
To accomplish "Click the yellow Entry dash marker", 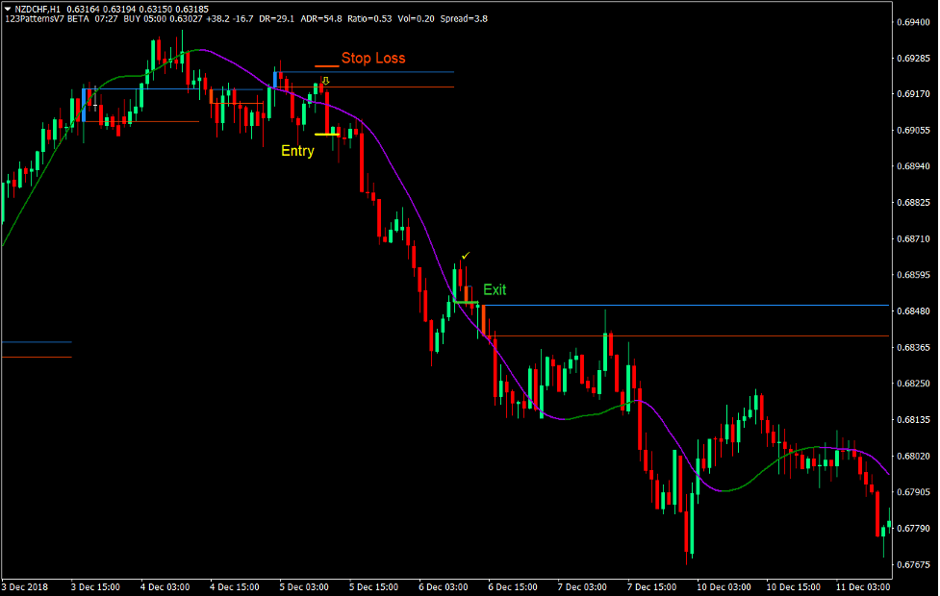I will coord(327,135).
